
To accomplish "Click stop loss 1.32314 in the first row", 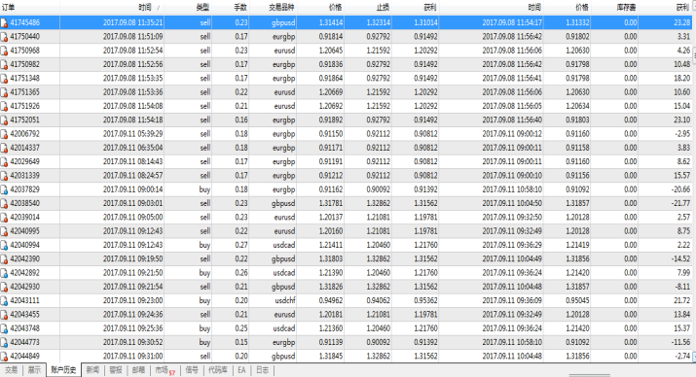I will [379, 22].
